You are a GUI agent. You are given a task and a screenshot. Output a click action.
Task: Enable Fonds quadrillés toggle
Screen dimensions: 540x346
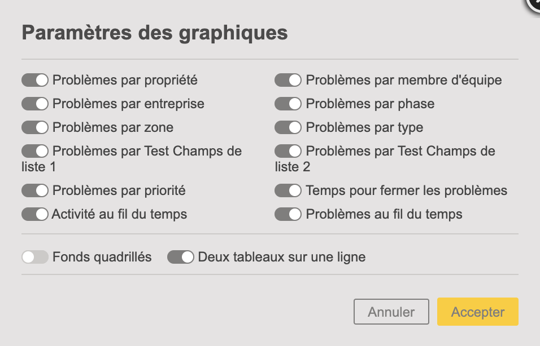[x=35, y=257]
